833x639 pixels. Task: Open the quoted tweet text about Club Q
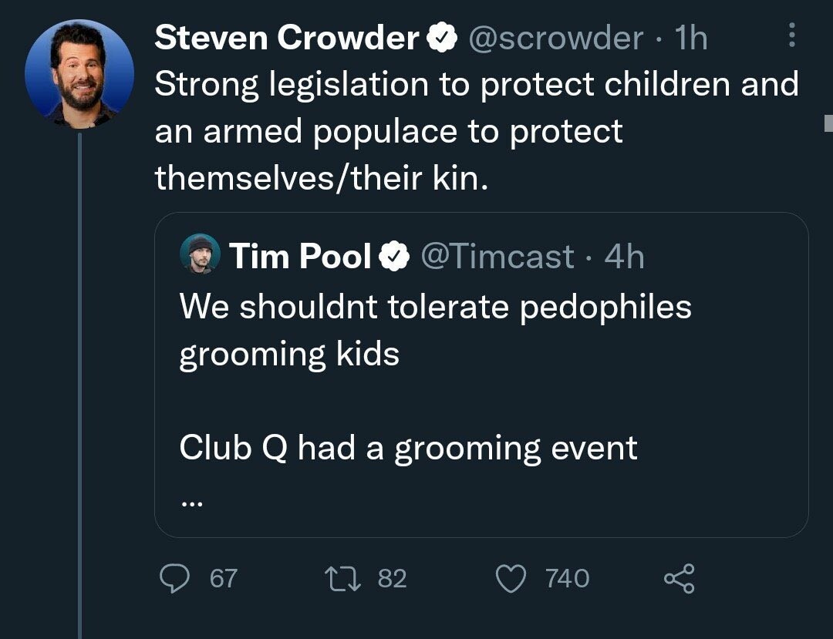point(408,448)
